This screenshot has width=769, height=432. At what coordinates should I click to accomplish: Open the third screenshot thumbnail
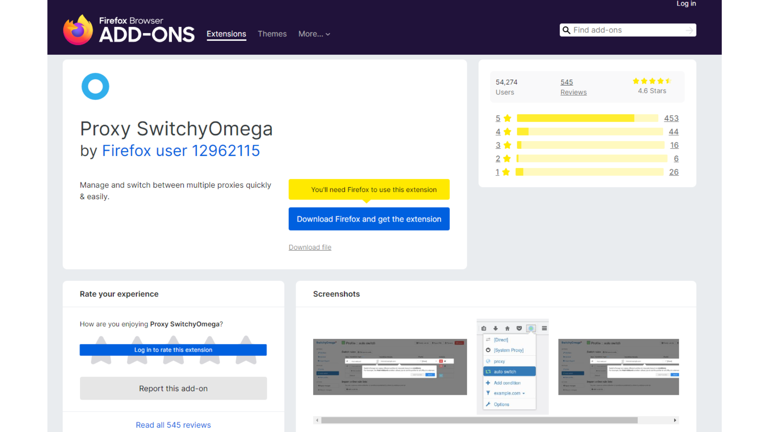(618, 367)
